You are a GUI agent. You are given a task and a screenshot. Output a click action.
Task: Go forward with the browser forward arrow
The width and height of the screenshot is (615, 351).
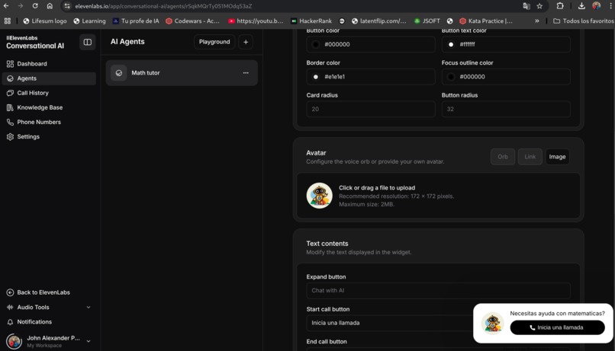21,6
